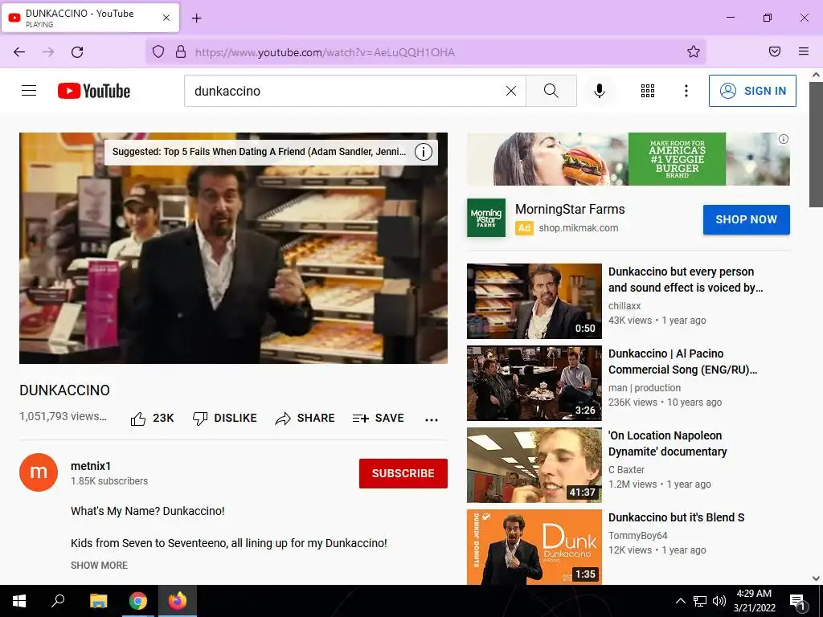The width and height of the screenshot is (823, 617).
Task: Open the metnix1 channel name link
Action: [91, 466]
